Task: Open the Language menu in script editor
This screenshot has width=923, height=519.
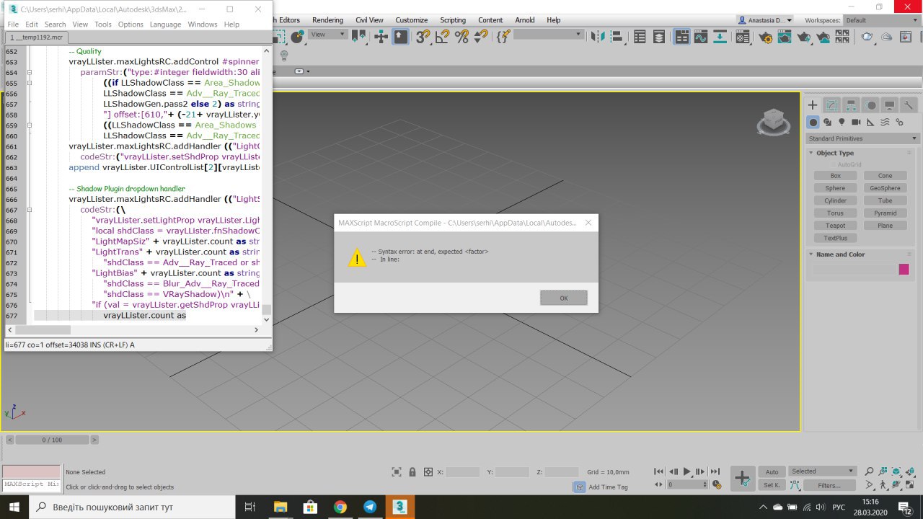Action: 165,24
